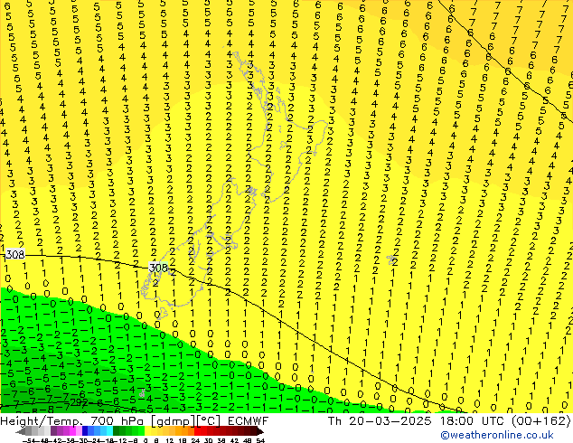Click the 308 contour label over South Island
The height and width of the screenshot is (443, 573).
tap(158, 268)
